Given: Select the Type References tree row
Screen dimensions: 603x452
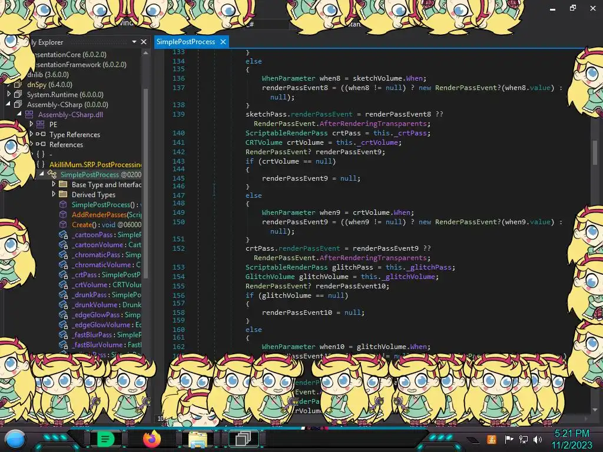Looking at the screenshot, I should click(75, 135).
